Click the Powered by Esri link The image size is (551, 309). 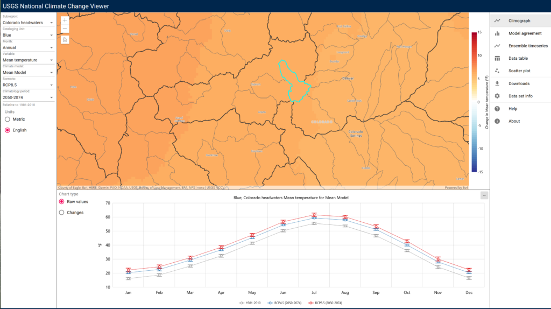tap(456, 188)
